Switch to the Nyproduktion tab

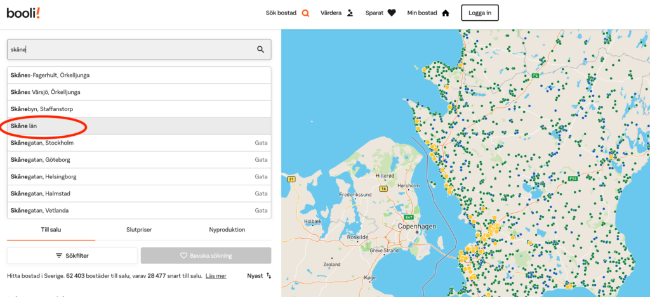[x=227, y=230]
